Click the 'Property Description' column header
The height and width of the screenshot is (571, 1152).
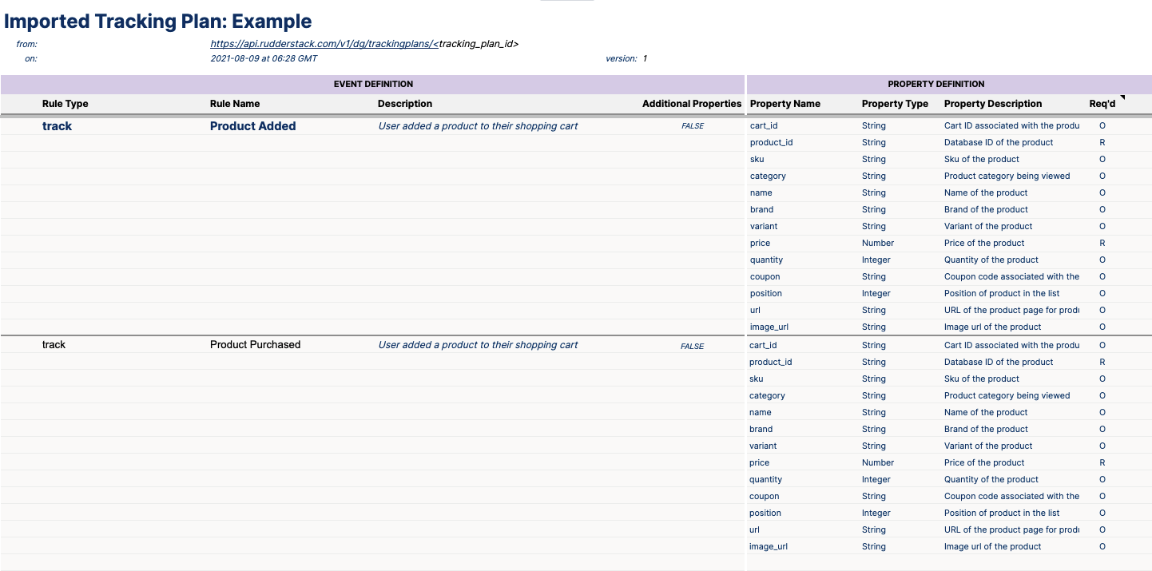click(x=993, y=104)
